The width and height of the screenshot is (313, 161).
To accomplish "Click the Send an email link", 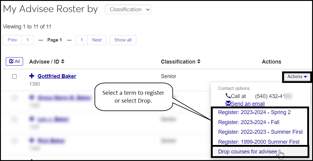I will (x=248, y=104).
